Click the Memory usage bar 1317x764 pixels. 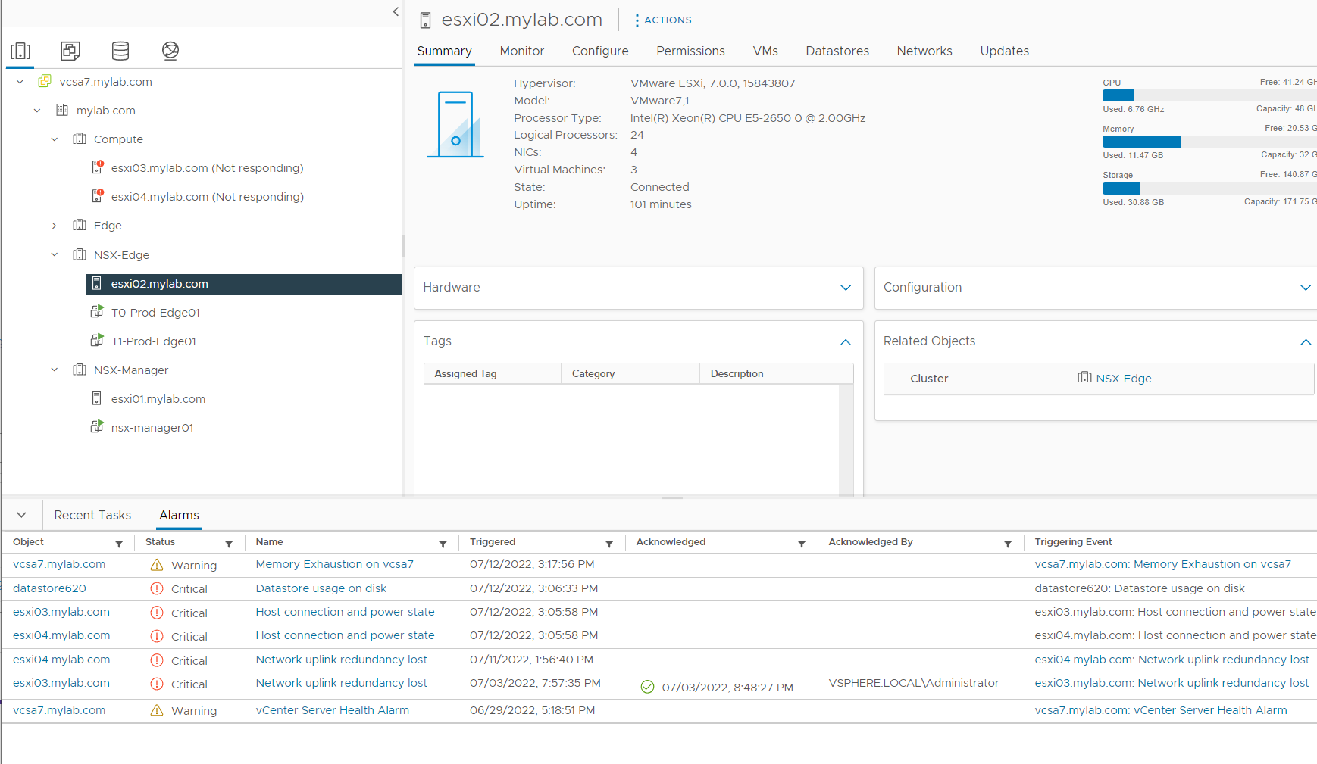point(1209,142)
